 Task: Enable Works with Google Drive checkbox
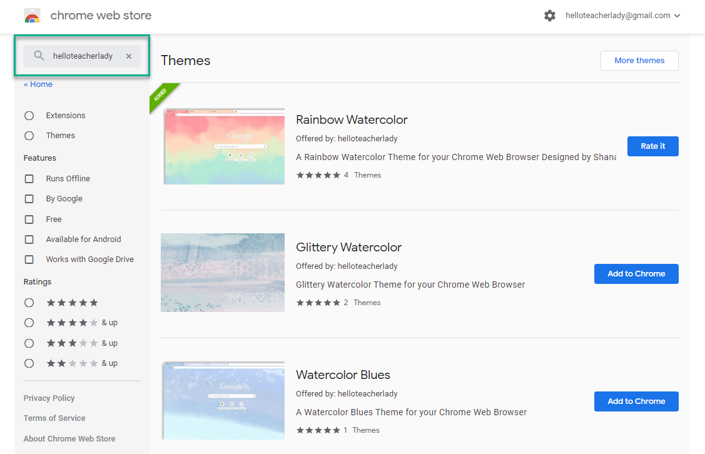(x=29, y=260)
